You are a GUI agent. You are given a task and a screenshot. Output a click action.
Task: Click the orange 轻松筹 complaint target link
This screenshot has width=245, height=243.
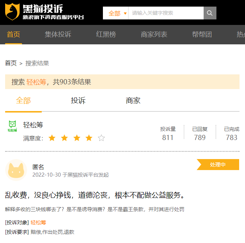[x=38, y=222]
